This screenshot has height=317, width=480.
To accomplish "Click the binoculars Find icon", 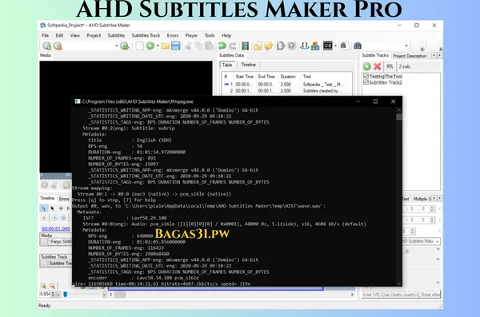I will pos(358,46).
